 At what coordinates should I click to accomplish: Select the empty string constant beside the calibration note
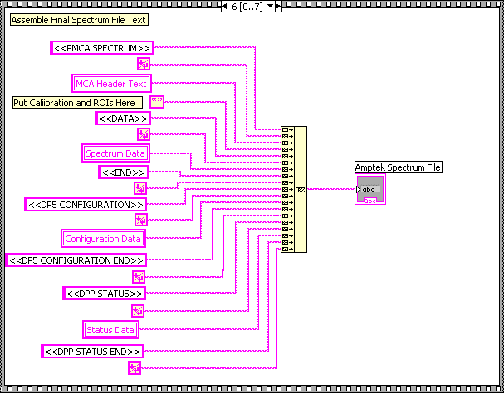tap(157, 102)
